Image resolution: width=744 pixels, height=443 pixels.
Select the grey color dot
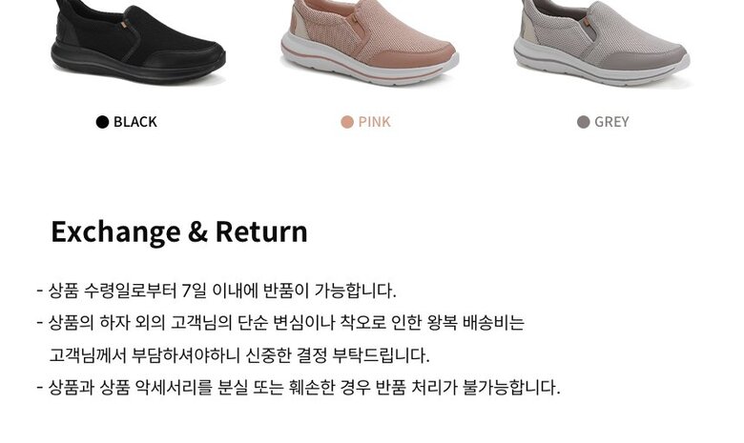(x=583, y=122)
